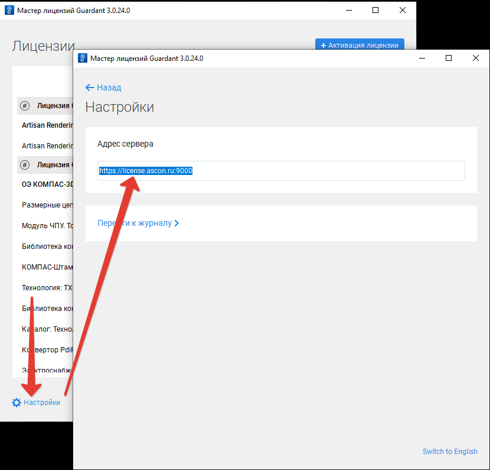Image resolution: width=490 pixels, height=470 pixels.
Task: Select the Технология: ТХ license entry
Action: pos(47,287)
